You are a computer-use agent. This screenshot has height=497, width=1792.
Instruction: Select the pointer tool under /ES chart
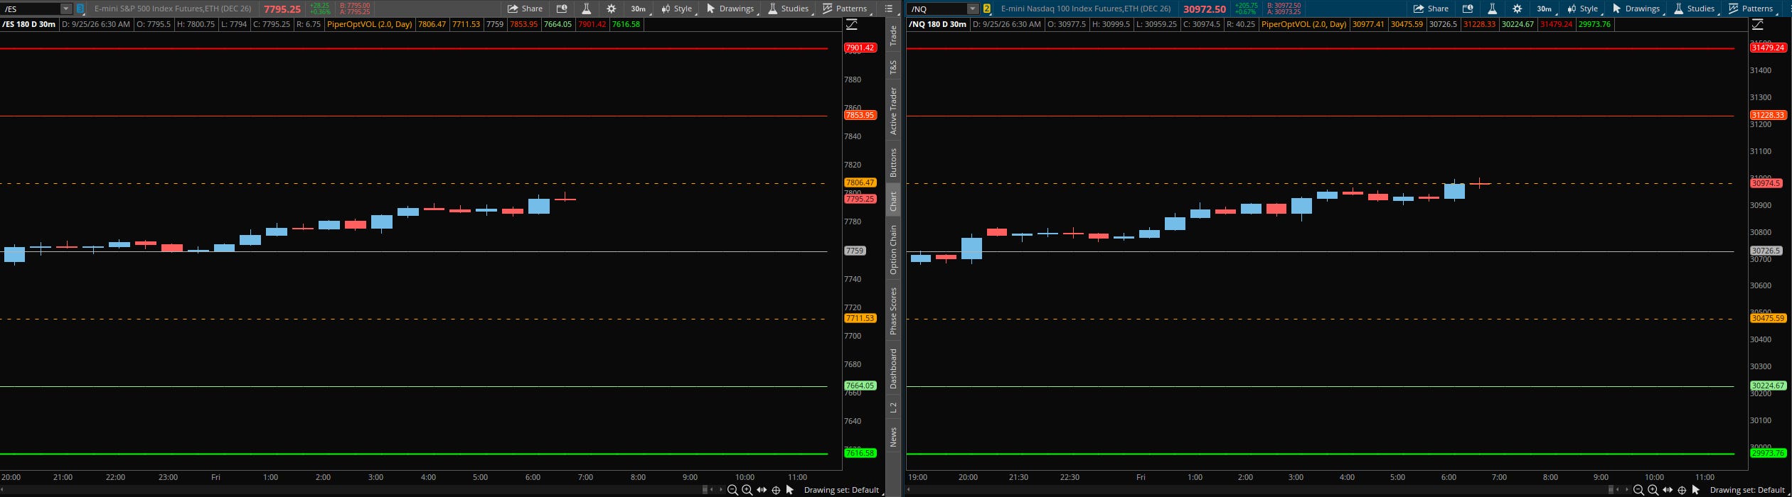point(789,490)
